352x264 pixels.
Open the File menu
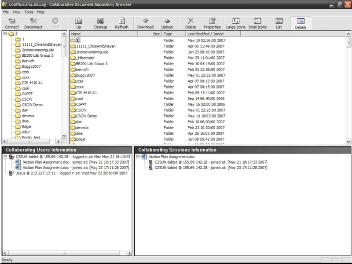click(x=6, y=12)
